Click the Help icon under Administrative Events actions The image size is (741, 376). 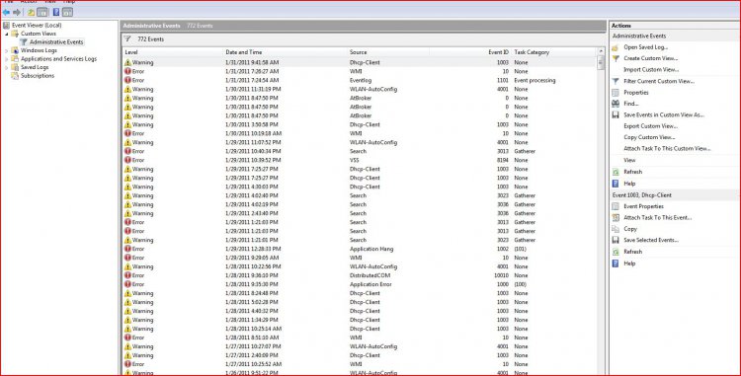coord(616,184)
